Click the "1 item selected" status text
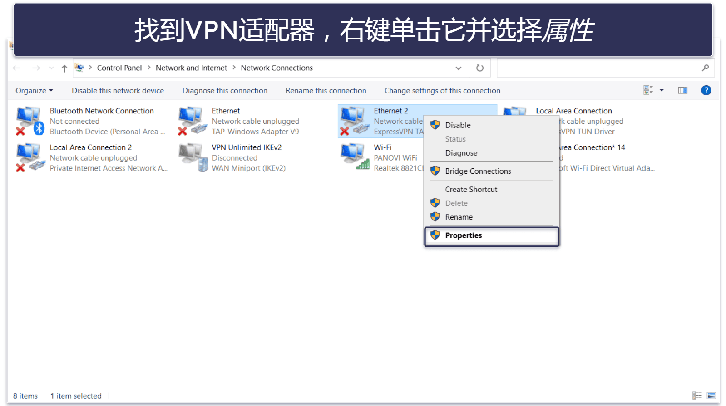Image resolution: width=726 pixels, height=406 pixels. click(x=76, y=396)
